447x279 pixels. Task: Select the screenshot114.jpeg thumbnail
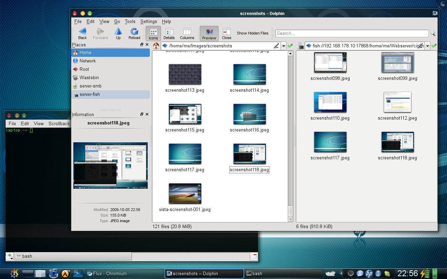[249, 74]
